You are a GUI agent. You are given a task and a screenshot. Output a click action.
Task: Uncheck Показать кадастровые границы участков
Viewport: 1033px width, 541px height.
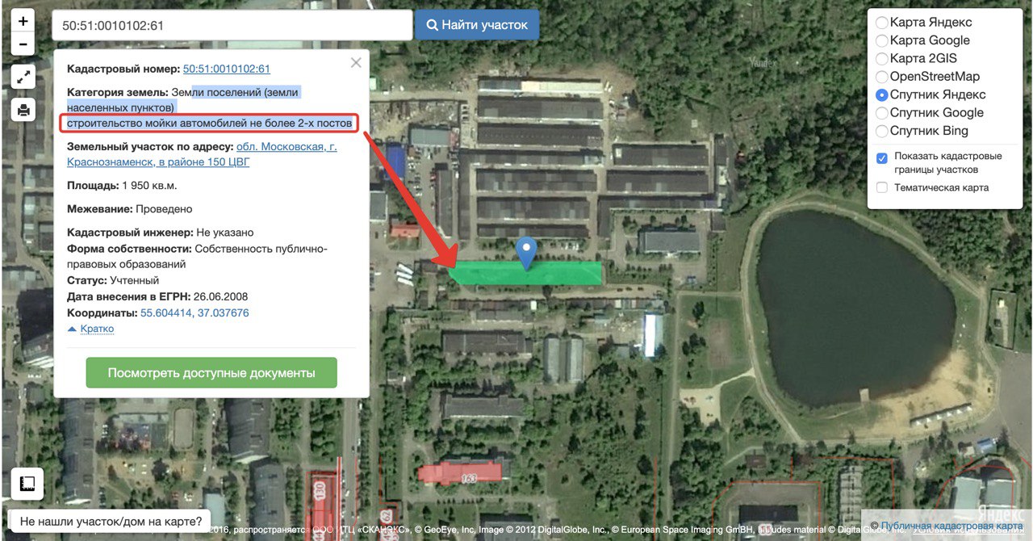(x=882, y=158)
